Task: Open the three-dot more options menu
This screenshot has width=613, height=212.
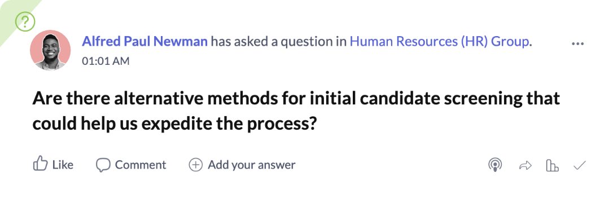Action: click(x=578, y=44)
